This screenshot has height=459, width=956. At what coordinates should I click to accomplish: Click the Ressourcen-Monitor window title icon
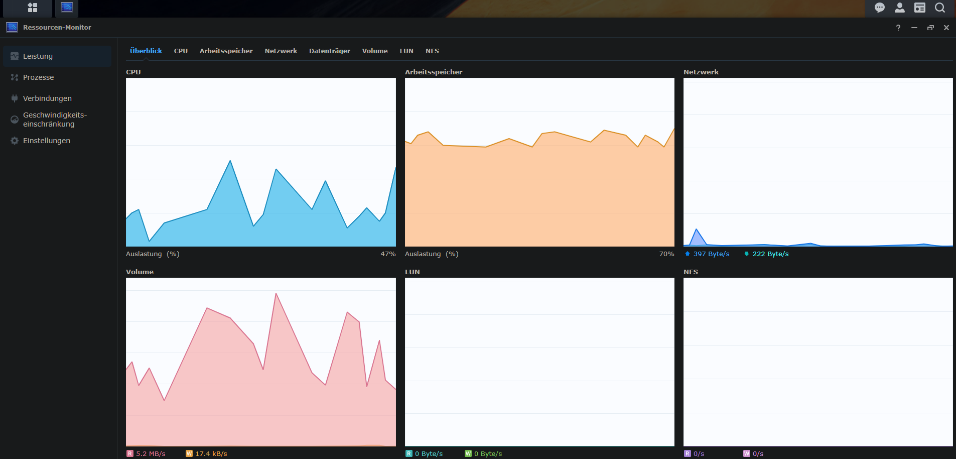12,27
